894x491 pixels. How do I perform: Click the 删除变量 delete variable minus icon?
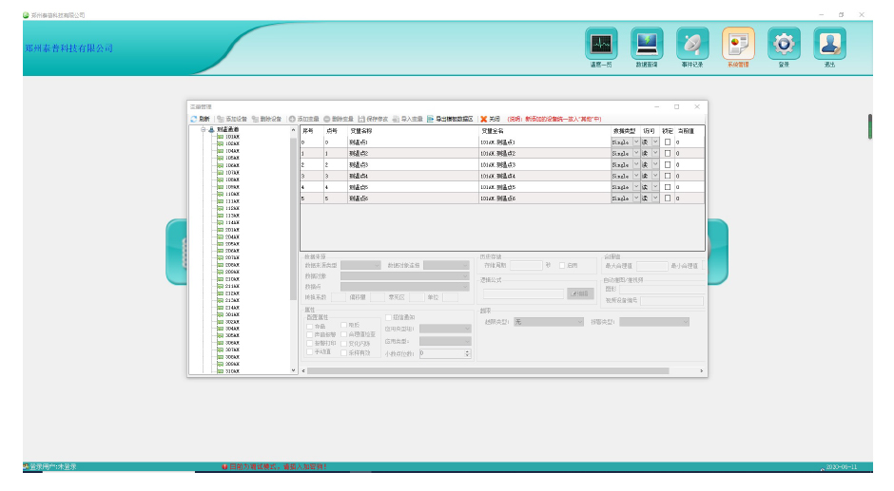pyautogui.click(x=327, y=119)
